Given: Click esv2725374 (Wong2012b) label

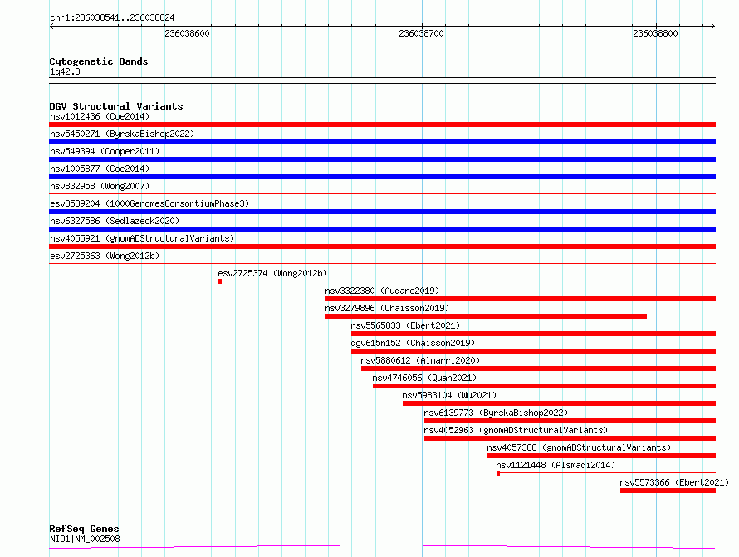Looking at the screenshot, I should point(272,273).
